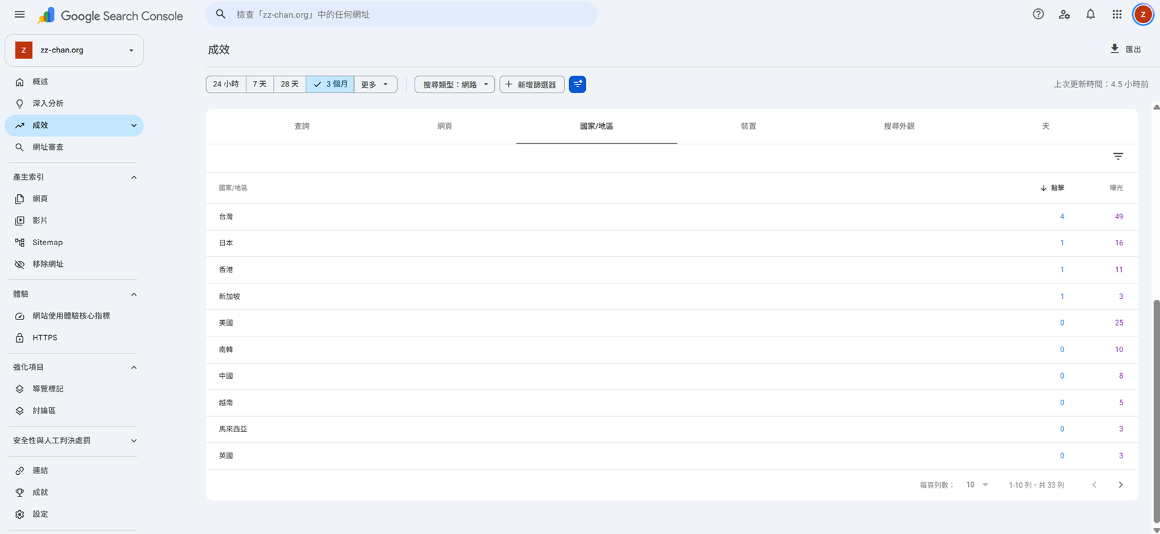Switch to the 查詢 tab
1160x534 pixels.
point(302,127)
